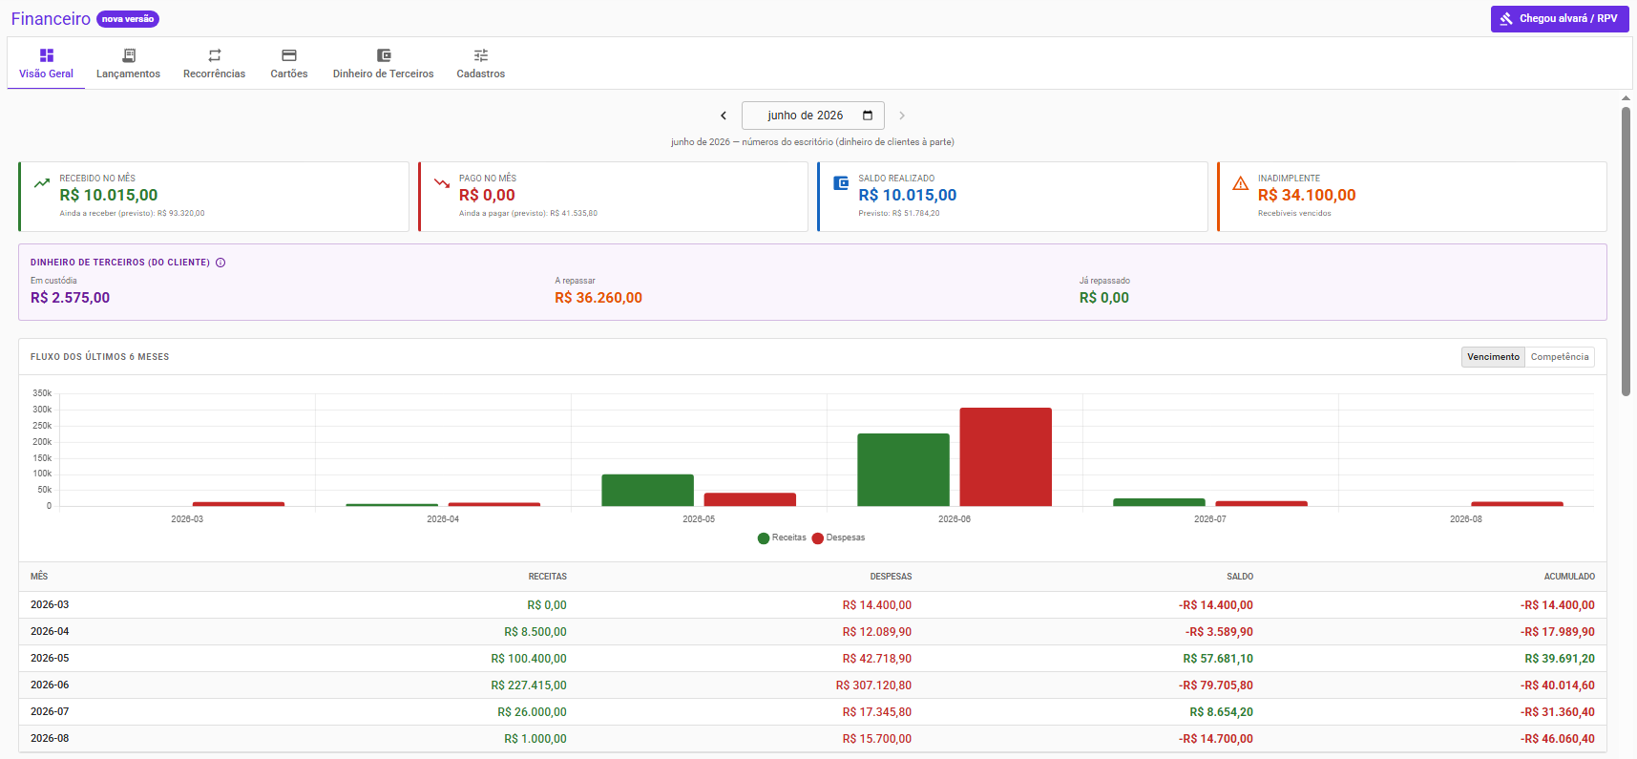The width and height of the screenshot is (1637, 759).
Task: Click the info icon beside Dinheiro de Terceiros
Action: point(220,263)
